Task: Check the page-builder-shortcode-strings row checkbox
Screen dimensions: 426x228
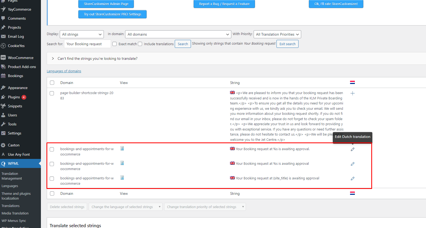Action: (52, 93)
